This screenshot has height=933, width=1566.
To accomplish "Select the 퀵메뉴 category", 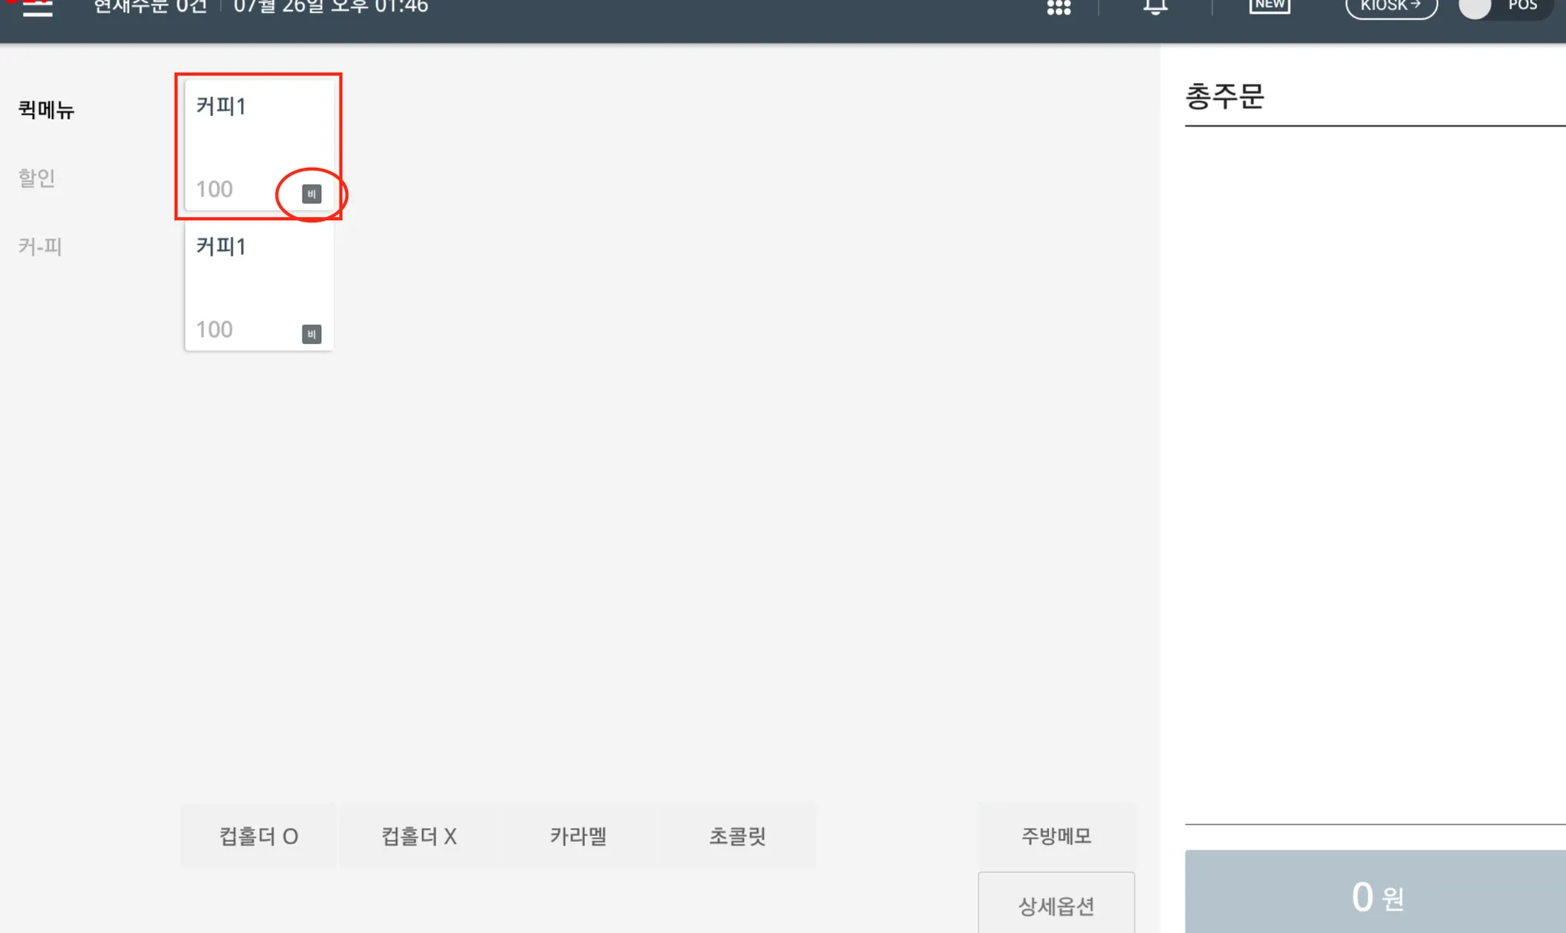I will pos(46,110).
